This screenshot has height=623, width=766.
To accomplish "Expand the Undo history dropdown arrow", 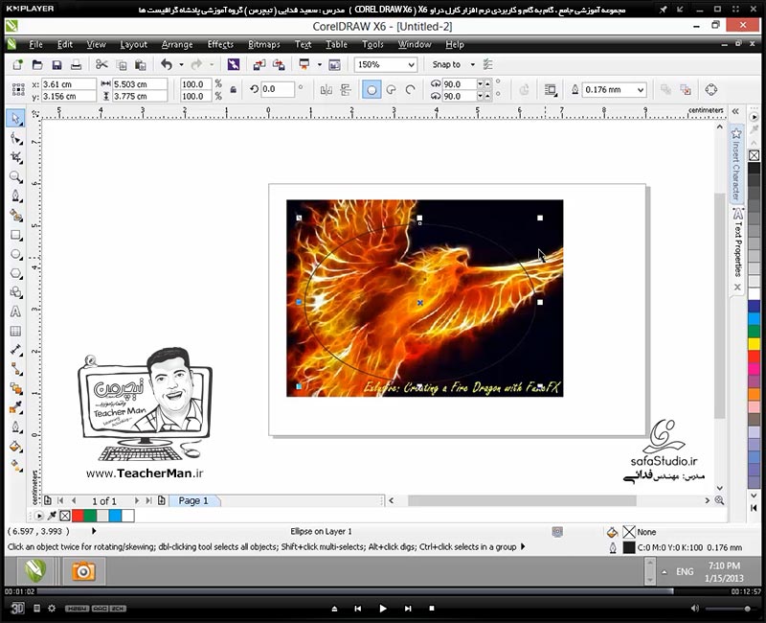I will (181, 64).
